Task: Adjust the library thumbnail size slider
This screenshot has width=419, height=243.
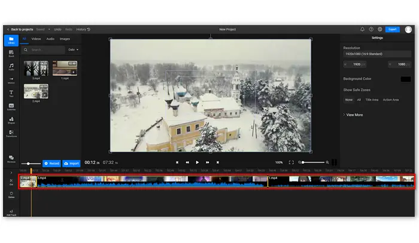Action: point(31,164)
